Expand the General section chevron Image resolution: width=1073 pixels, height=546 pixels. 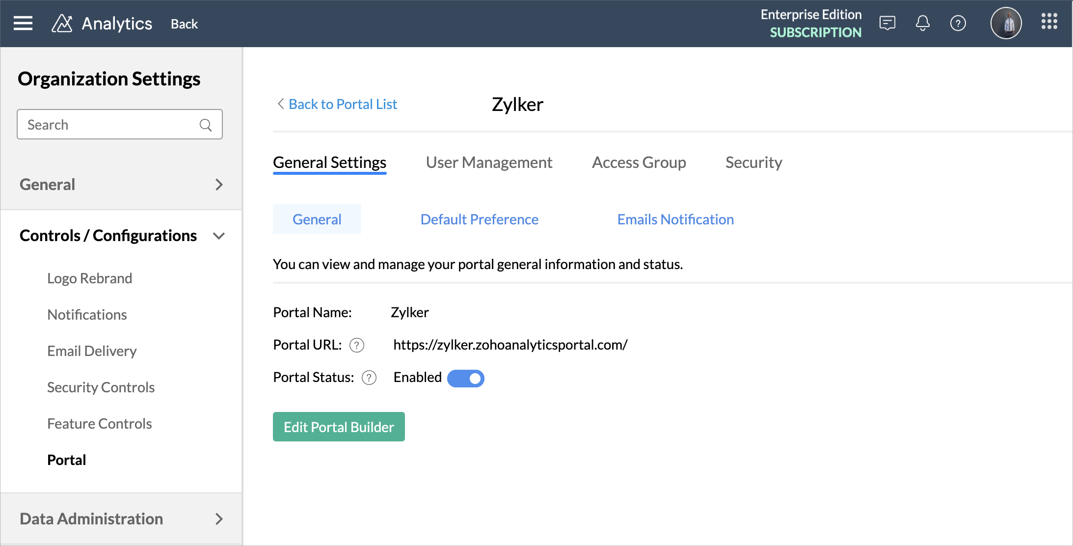coord(219,185)
